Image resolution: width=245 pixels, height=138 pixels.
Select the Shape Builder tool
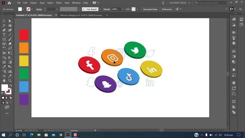[4, 58]
